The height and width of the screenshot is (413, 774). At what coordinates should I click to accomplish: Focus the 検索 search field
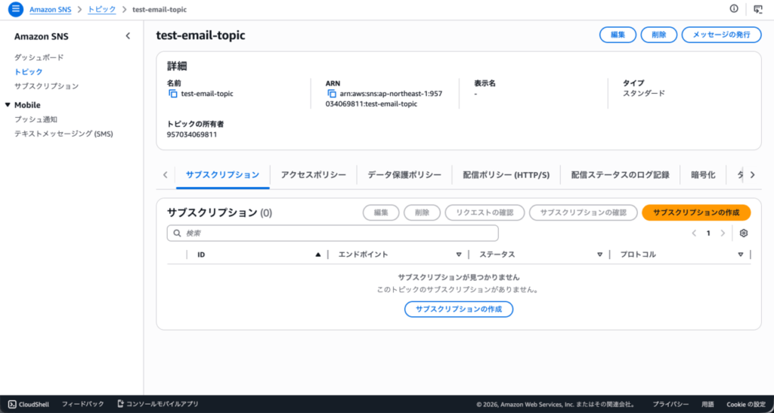click(x=333, y=233)
